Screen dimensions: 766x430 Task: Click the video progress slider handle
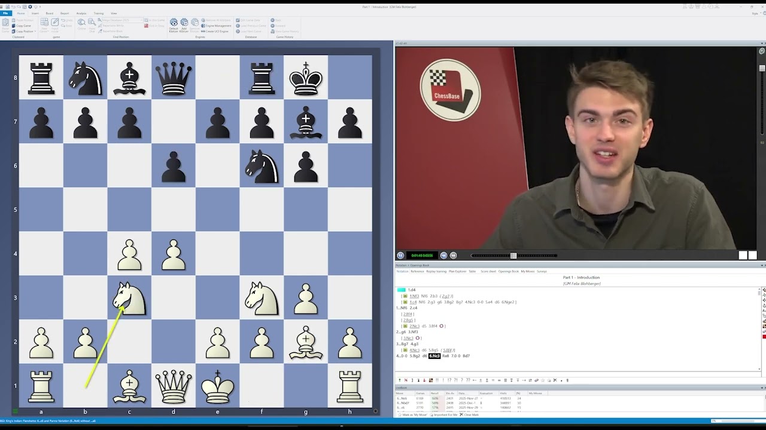click(x=513, y=256)
